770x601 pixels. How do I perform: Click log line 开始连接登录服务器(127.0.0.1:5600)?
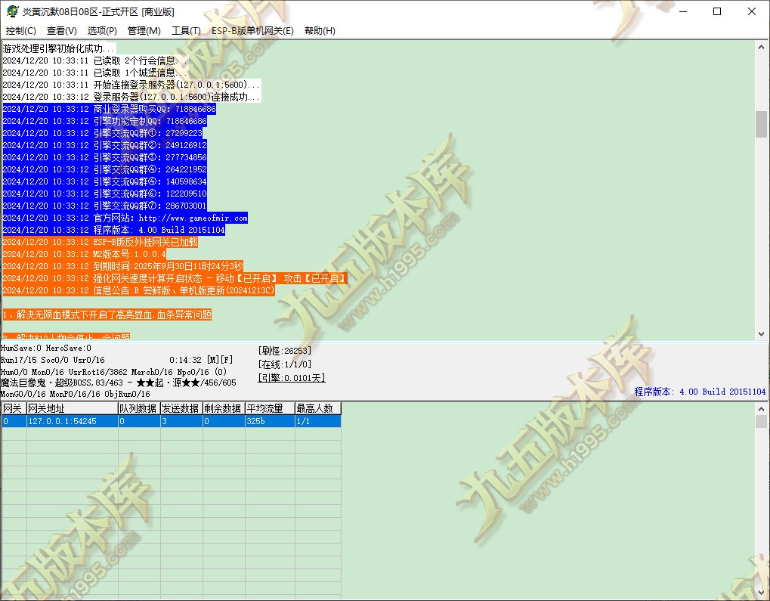pos(131,85)
